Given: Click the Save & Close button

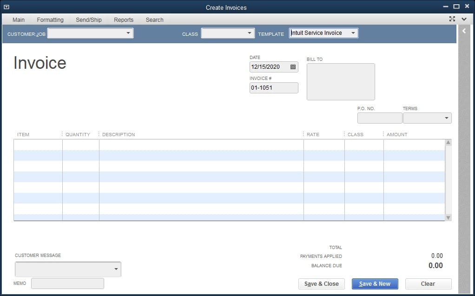Looking at the screenshot, I should (x=321, y=284).
